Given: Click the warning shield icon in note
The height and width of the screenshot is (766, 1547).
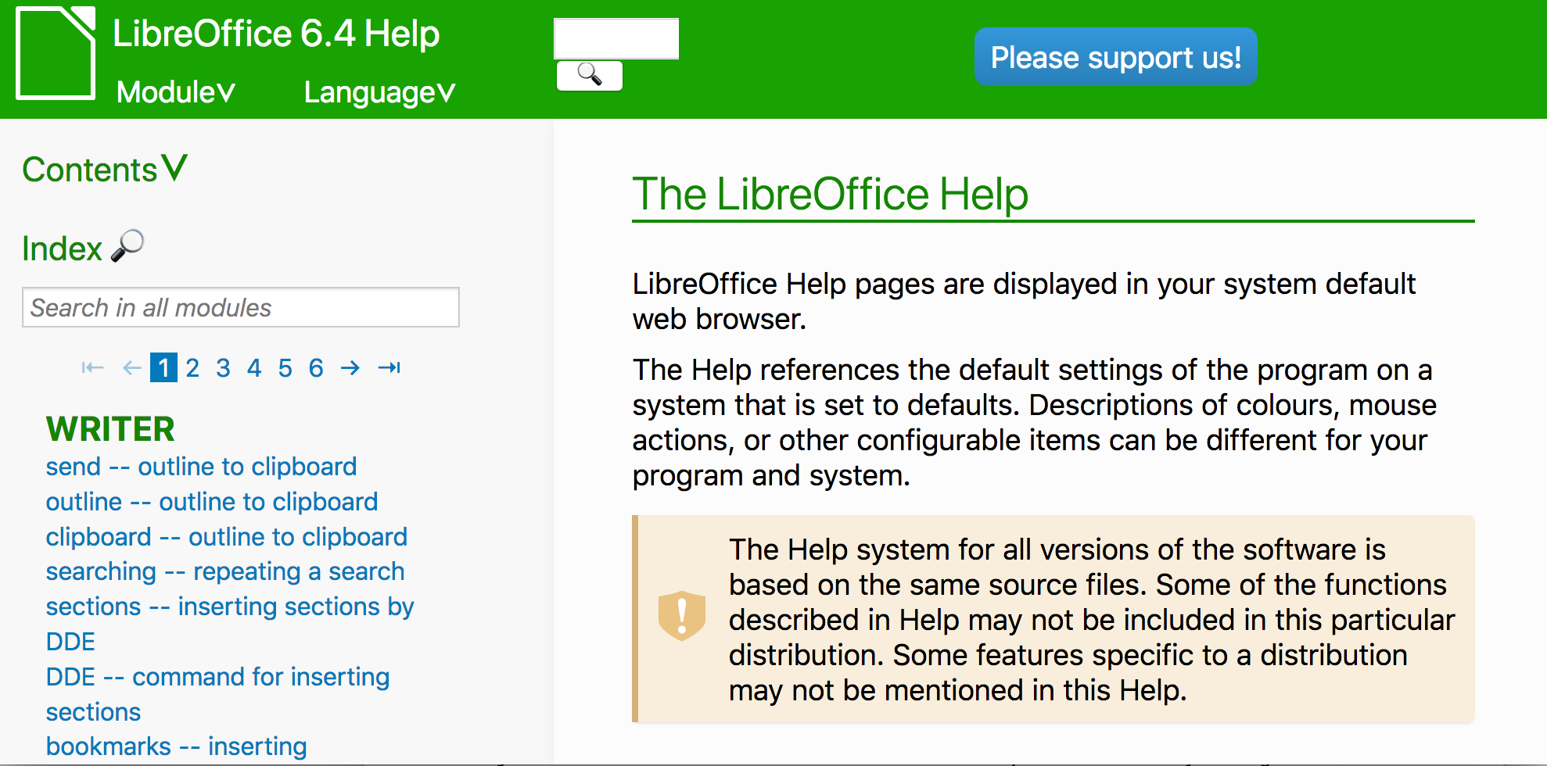Looking at the screenshot, I should pos(682,616).
